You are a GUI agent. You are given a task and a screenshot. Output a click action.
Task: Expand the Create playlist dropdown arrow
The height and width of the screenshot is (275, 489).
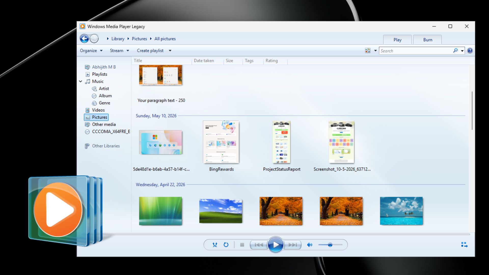click(170, 51)
